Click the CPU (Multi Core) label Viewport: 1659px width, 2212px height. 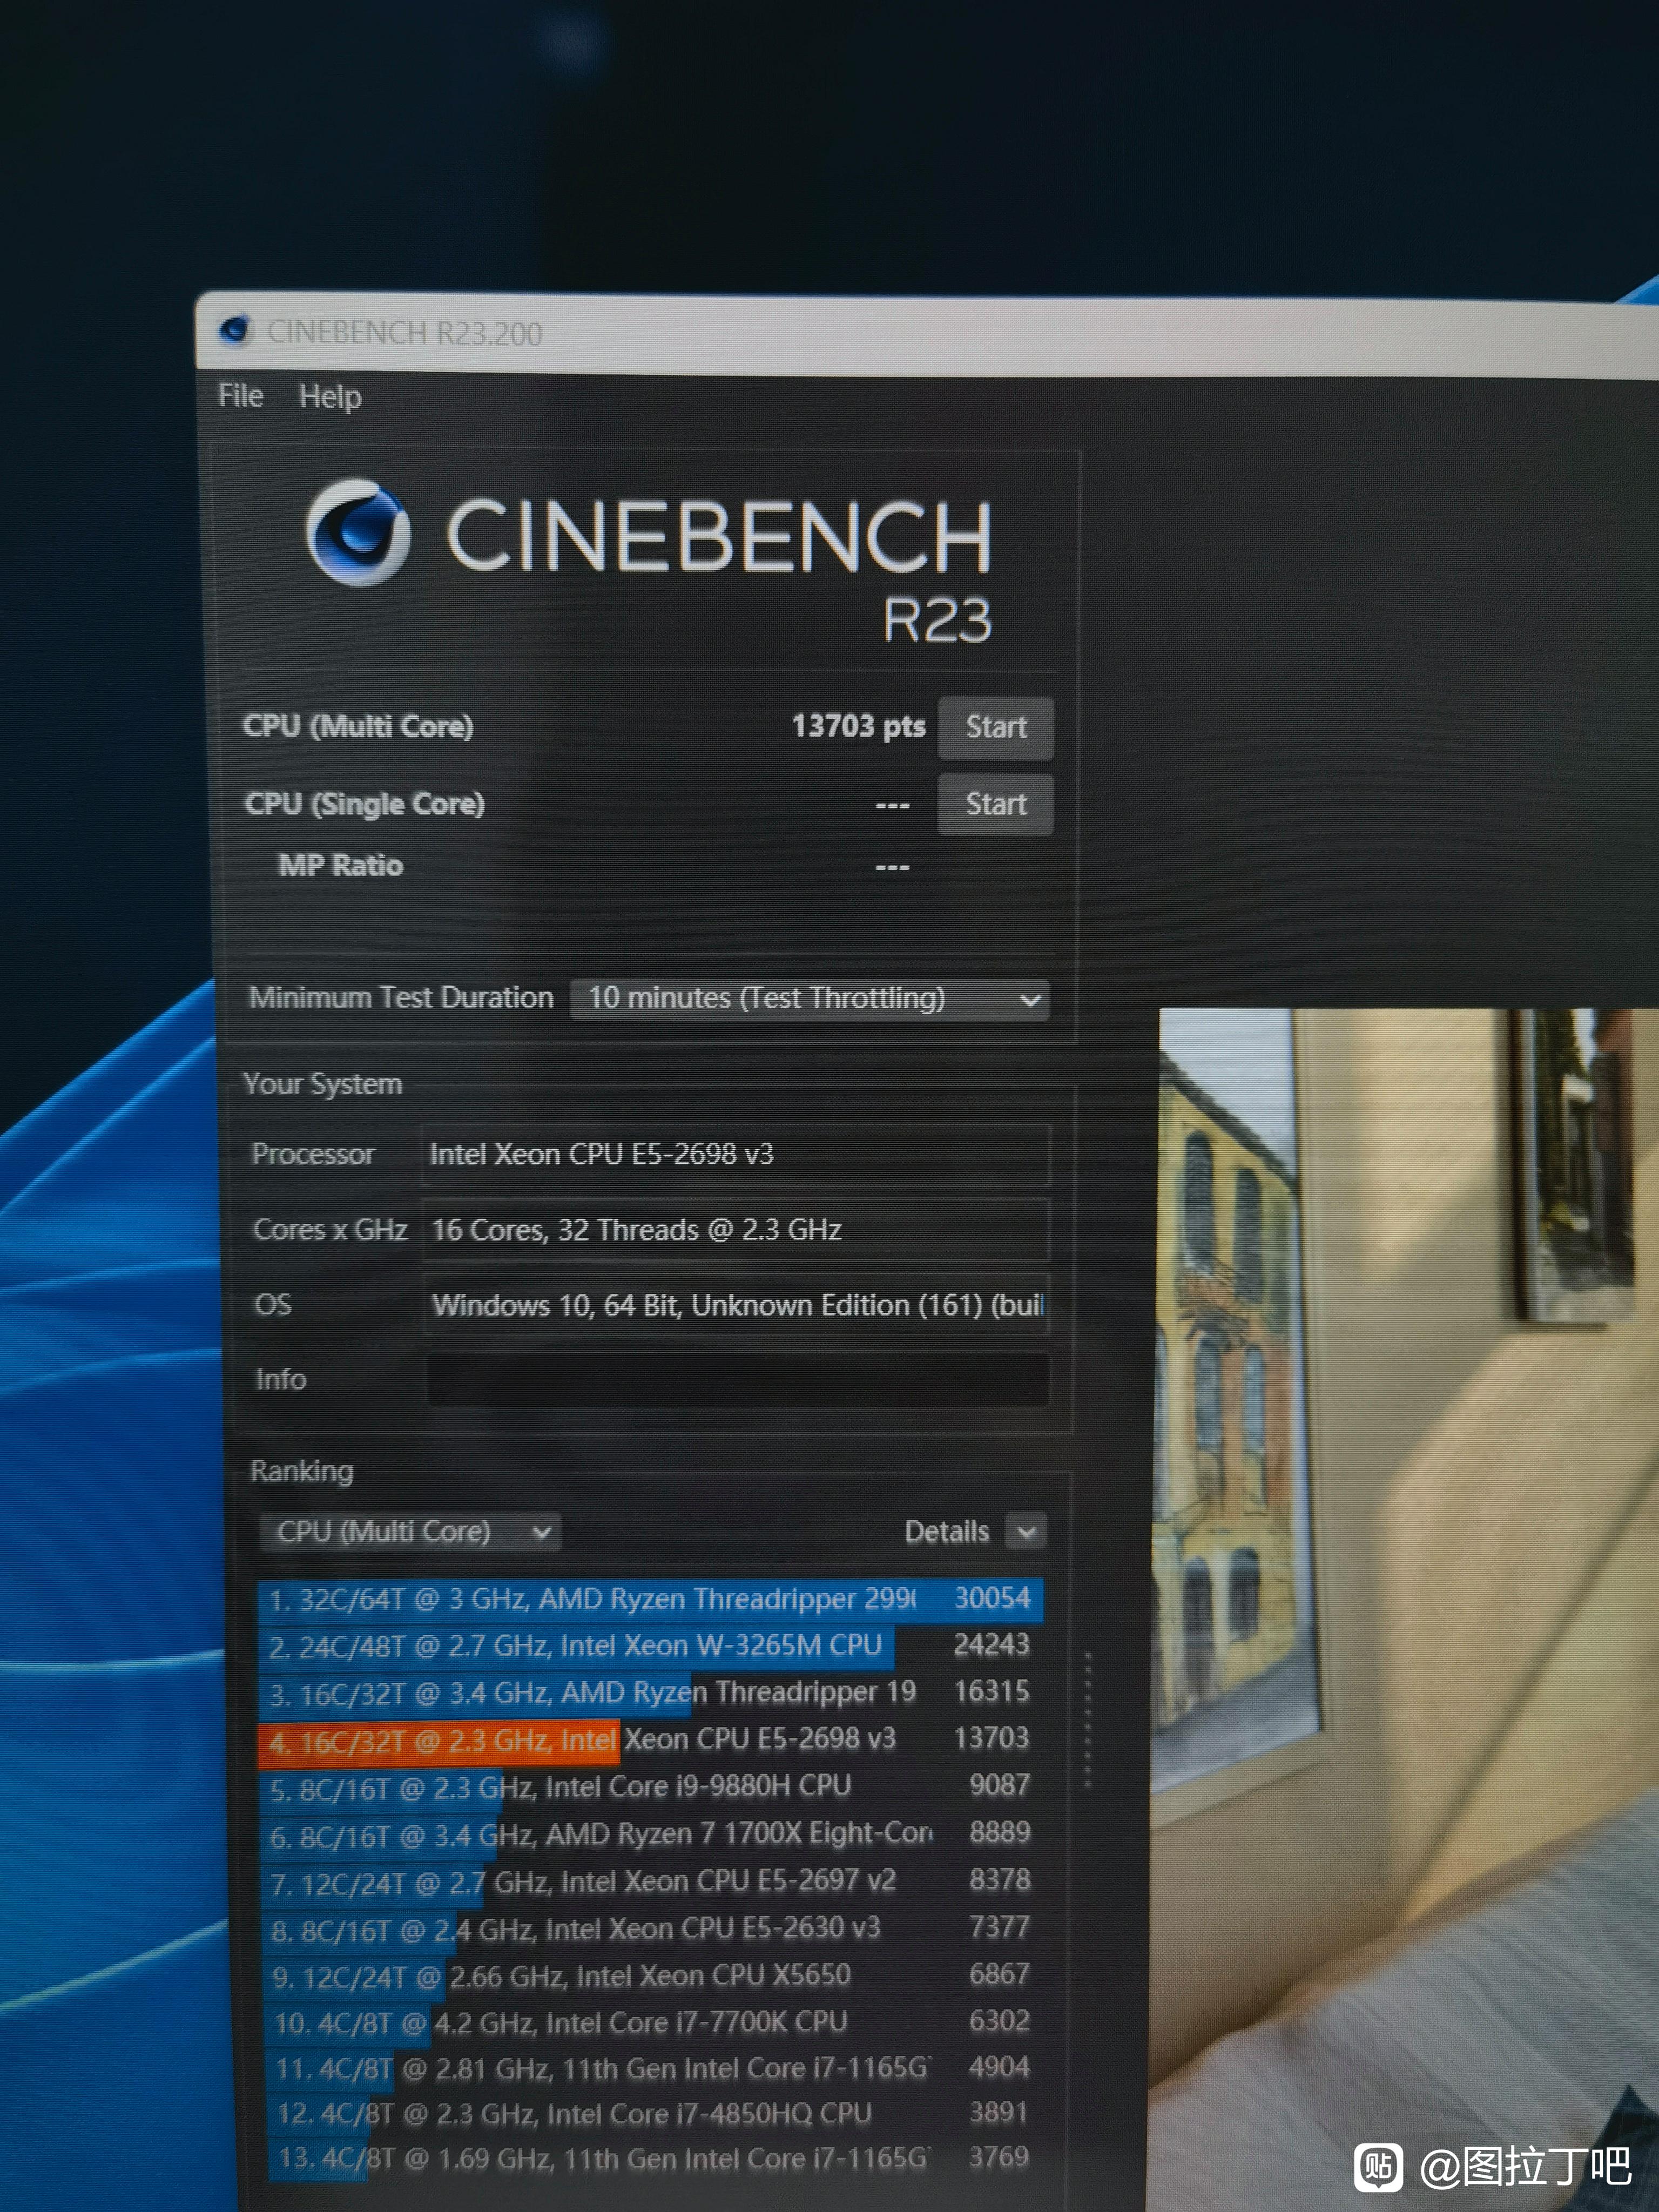point(358,726)
